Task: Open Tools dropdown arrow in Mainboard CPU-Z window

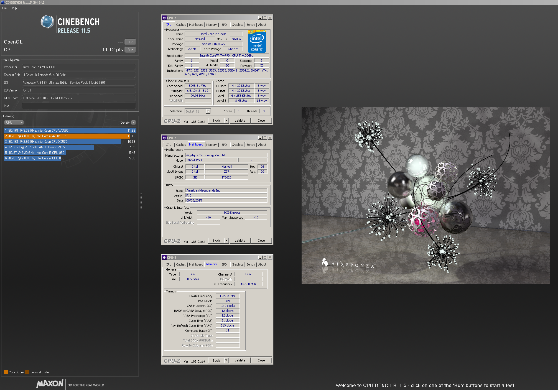Action: click(x=226, y=241)
